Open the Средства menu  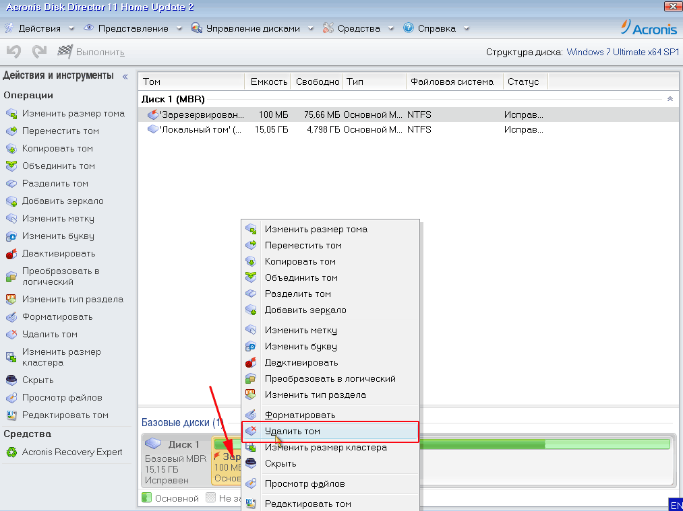[359, 29]
